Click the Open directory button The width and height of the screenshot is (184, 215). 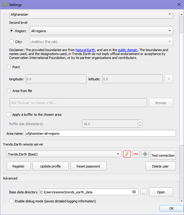[x=161, y=192]
